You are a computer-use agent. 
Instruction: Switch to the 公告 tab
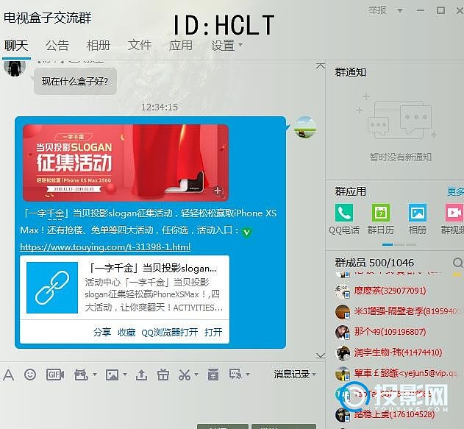57,46
